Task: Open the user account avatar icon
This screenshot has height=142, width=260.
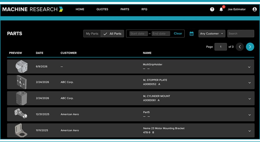Action: (254, 9)
